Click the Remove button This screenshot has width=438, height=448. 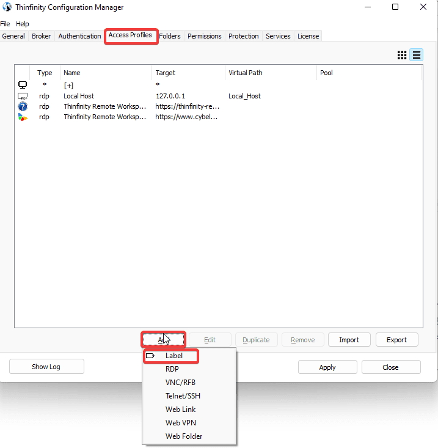(x=302, y=340)
